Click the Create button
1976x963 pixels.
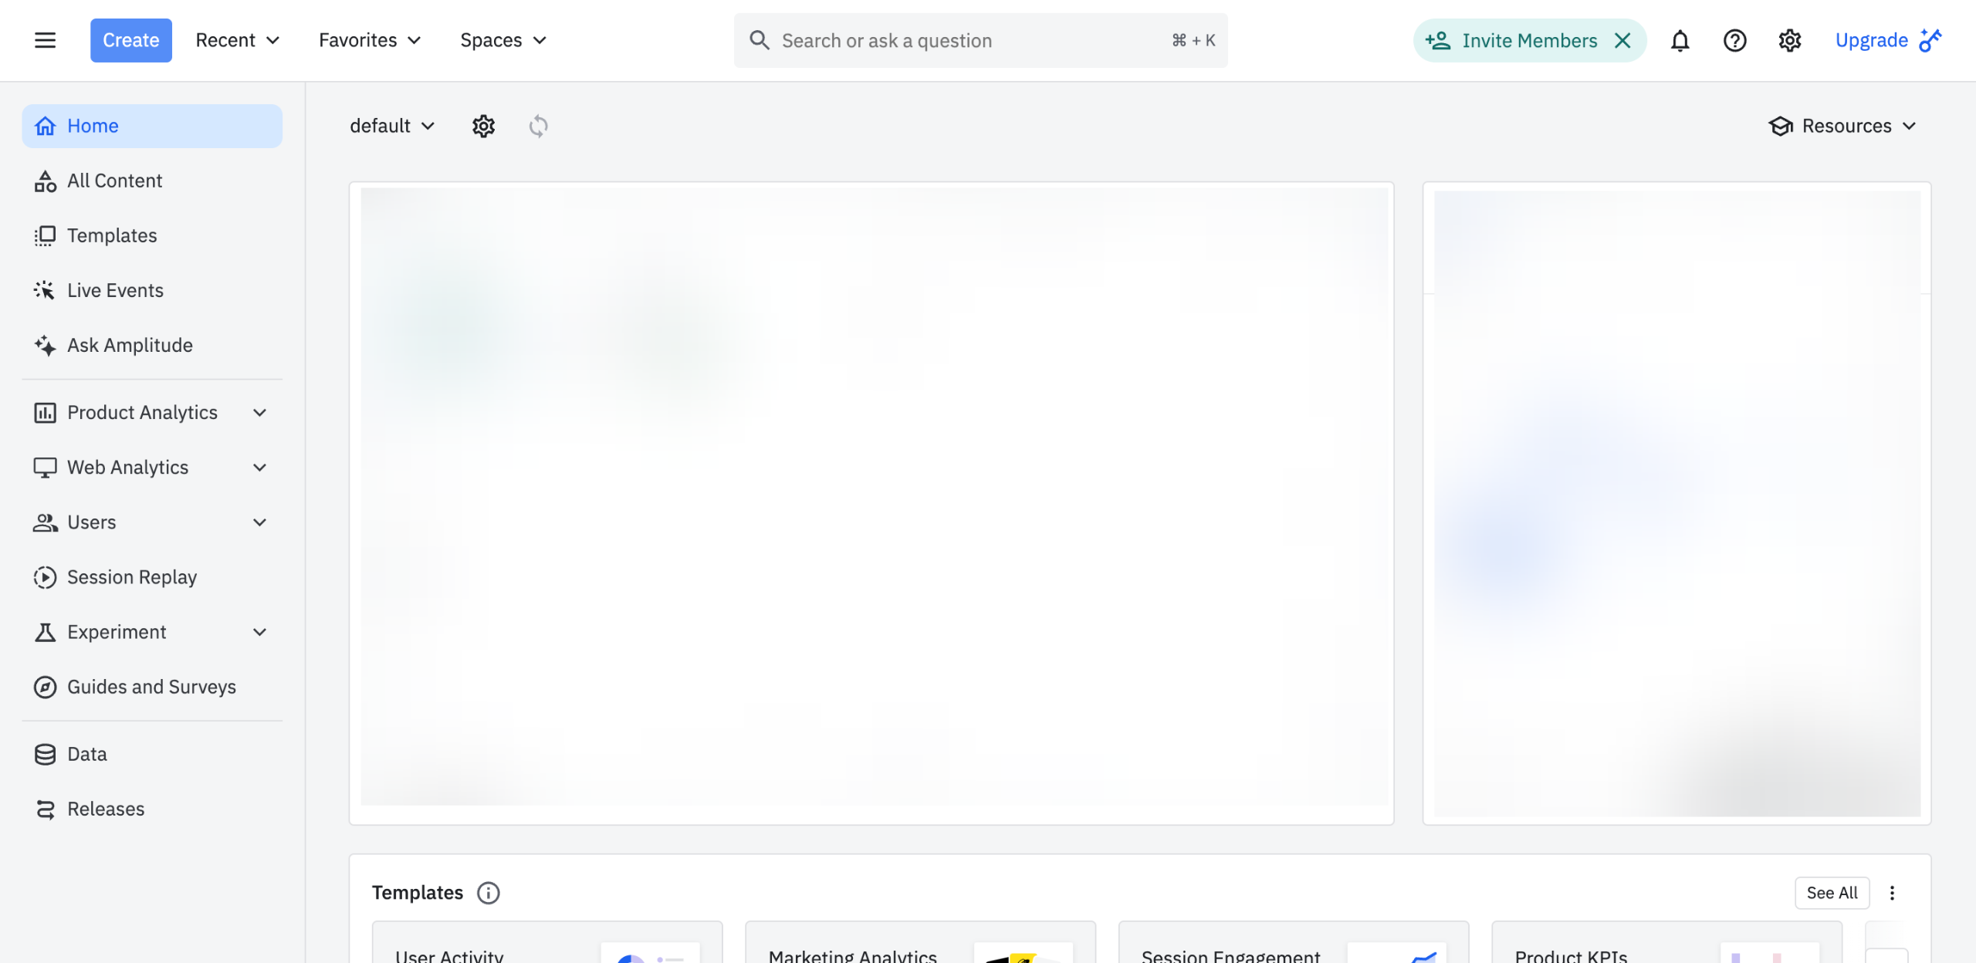tap(130, 40)
